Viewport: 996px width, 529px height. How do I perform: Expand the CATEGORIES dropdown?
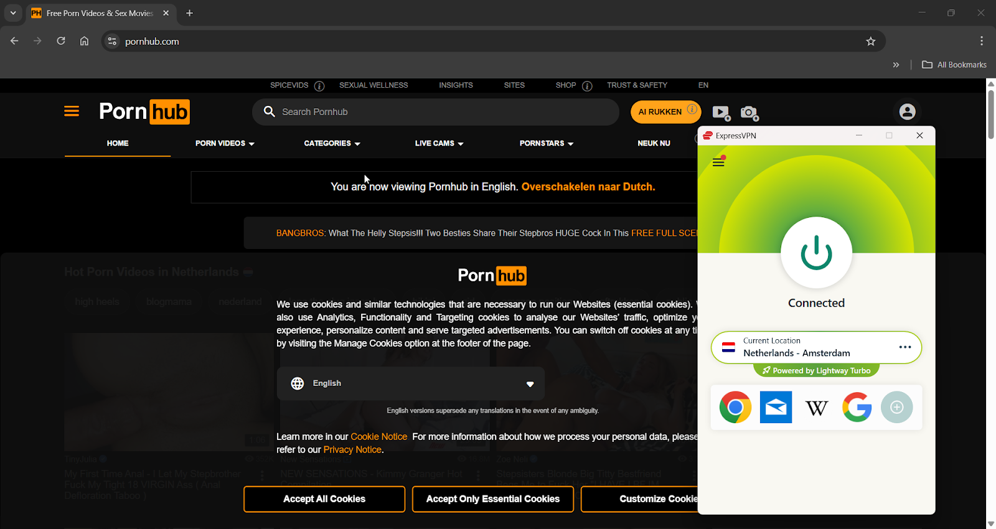[x=332, y=143]
